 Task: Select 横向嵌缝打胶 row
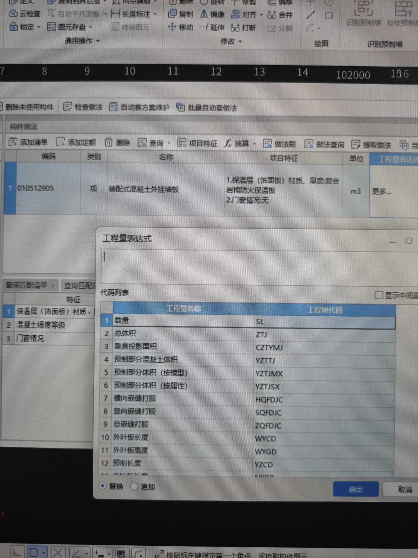click(x=247, y=399)
